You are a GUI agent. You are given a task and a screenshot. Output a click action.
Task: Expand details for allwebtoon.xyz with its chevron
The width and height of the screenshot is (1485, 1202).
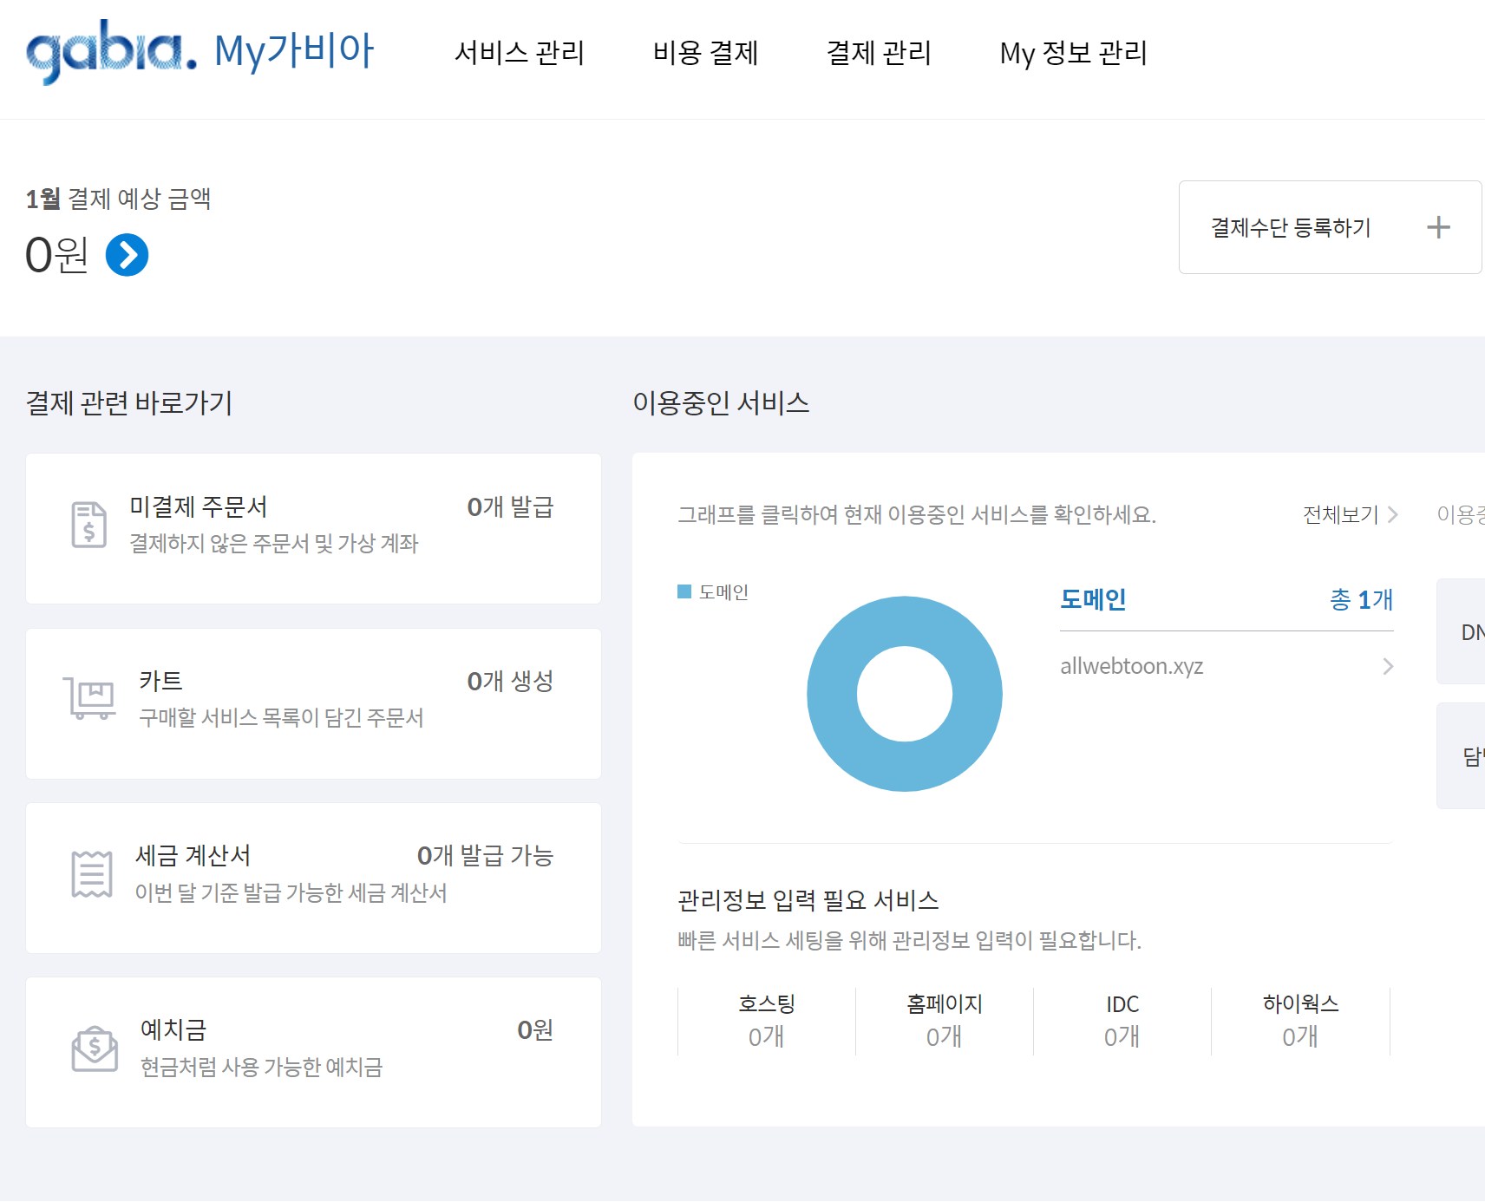1388,666
